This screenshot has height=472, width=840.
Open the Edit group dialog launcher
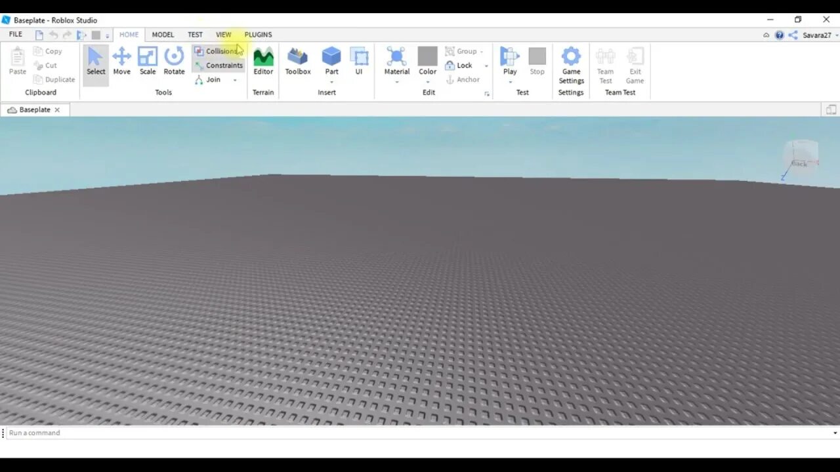click(487, 94)
